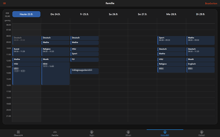Click the 06:00 time label
The width and height of the screenshot is (220, 137).
point(9,25)
